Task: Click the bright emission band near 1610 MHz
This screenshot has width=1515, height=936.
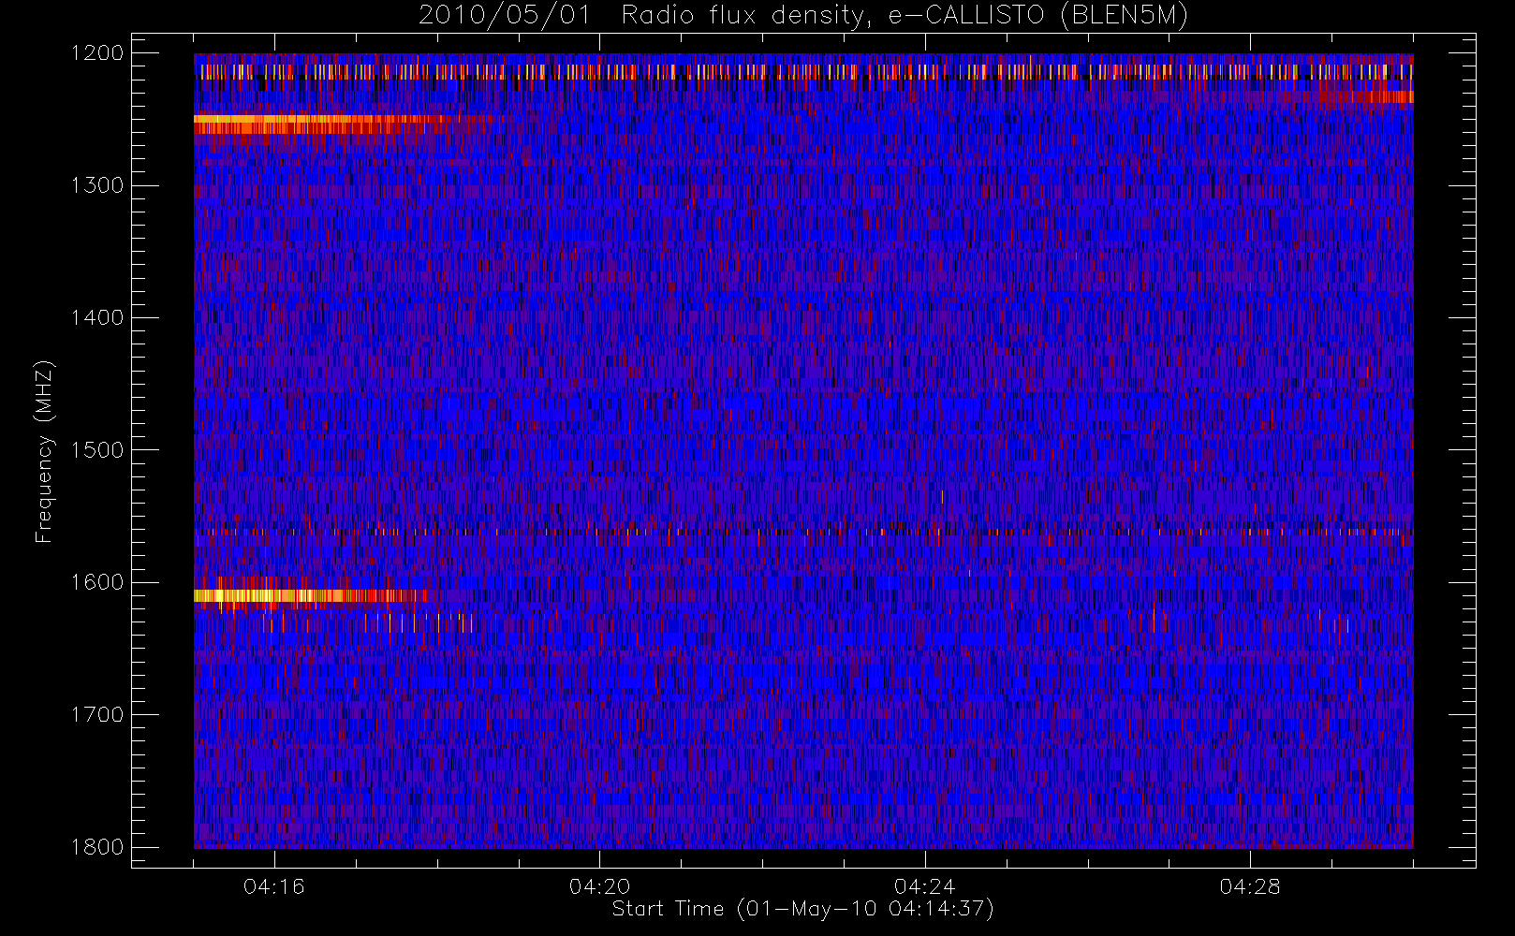Action: tap(309, 595)
